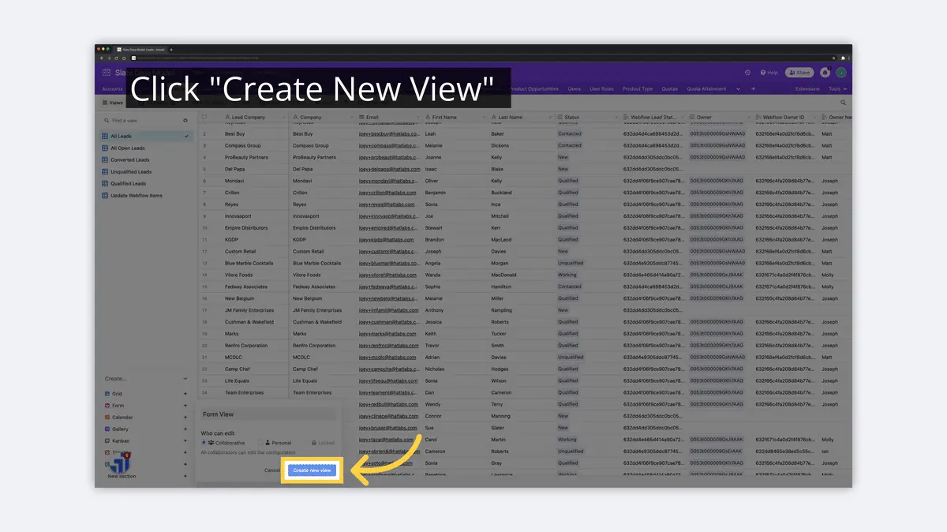Reload the page in the browser
The height and width of the screenshot is (532, 947).
(116, 58)
